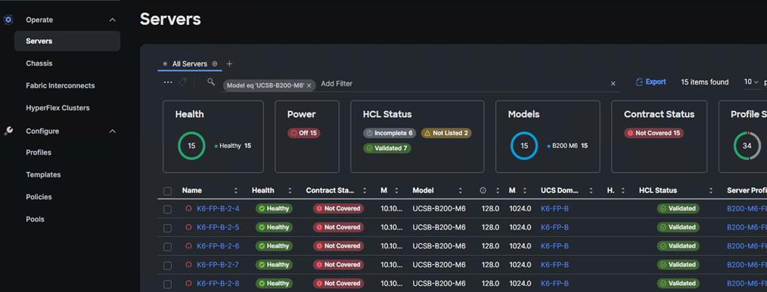Sort by the Health column arrows
The height and width of the screenshot is (292, 767).
click(x=290, y=190)
